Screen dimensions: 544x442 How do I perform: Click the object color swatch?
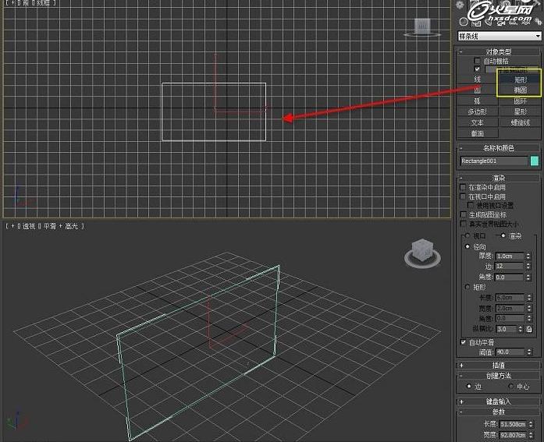point(535,161)
